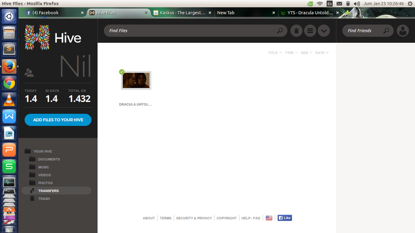Open LibreOffice Writer document icon in launcher
The image size is (415, 233).
[x=9, y=133]
